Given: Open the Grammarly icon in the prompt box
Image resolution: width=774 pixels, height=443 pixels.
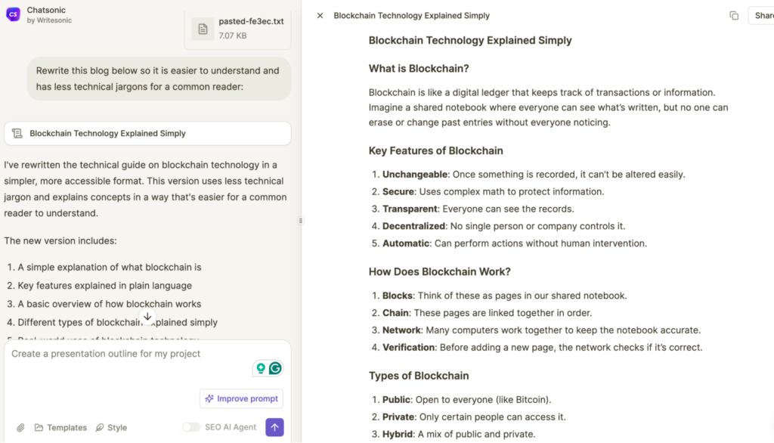Looking at the screenshot, I should 275,368.
